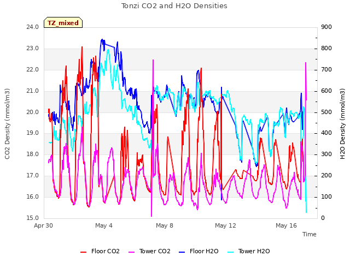This screenshot has width=350, height=262.
Task: Click the 900 H2O axis value
Action: tap(326, 27)
